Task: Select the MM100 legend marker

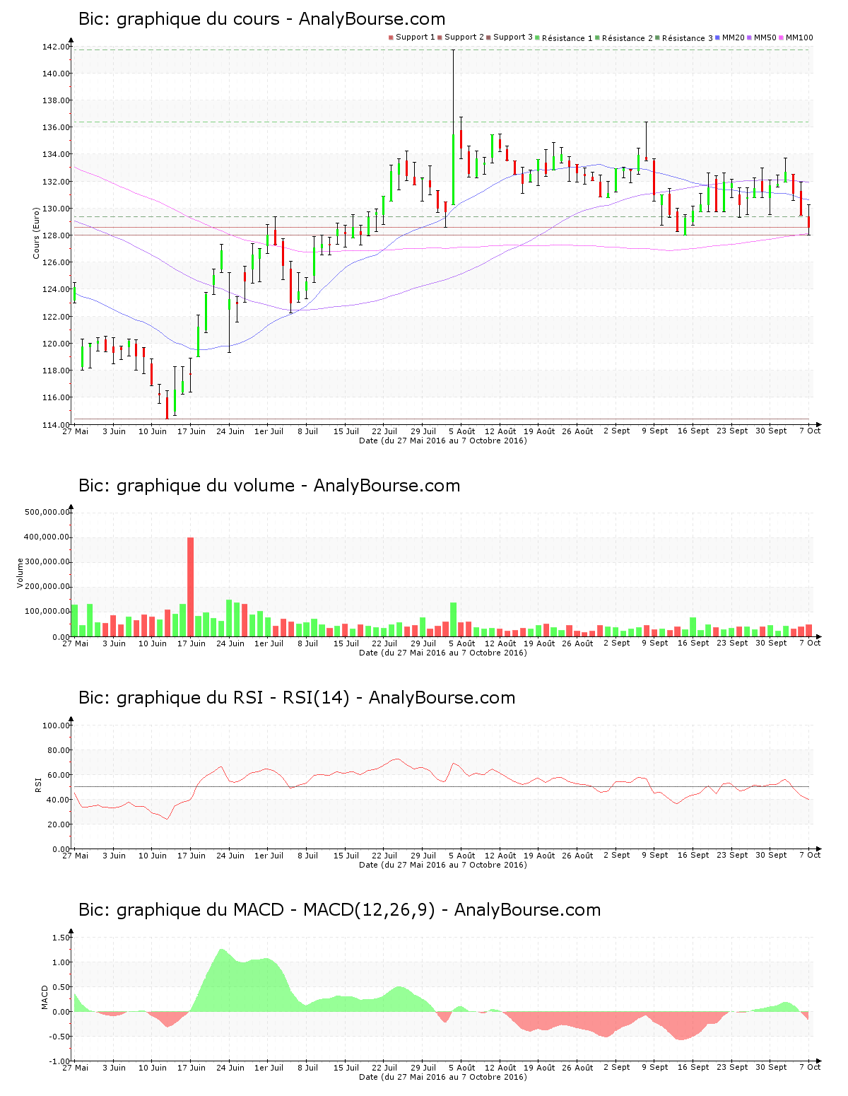Action: [779, 36]
